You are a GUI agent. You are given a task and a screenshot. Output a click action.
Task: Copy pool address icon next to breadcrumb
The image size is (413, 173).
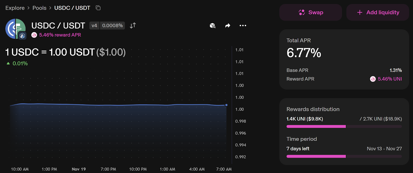pyautogui.click(x=98, y=8)
